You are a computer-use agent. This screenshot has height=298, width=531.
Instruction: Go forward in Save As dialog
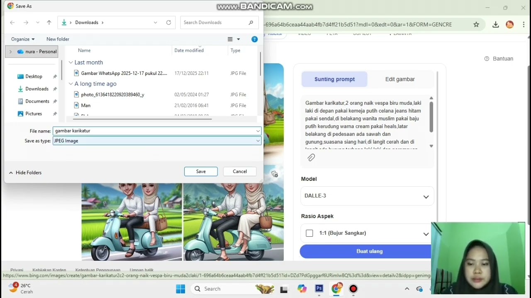(x=26, y=22)
